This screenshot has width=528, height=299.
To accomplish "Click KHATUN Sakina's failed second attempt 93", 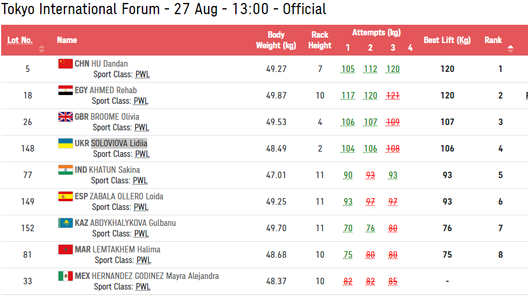I will [x=370, y=175].
